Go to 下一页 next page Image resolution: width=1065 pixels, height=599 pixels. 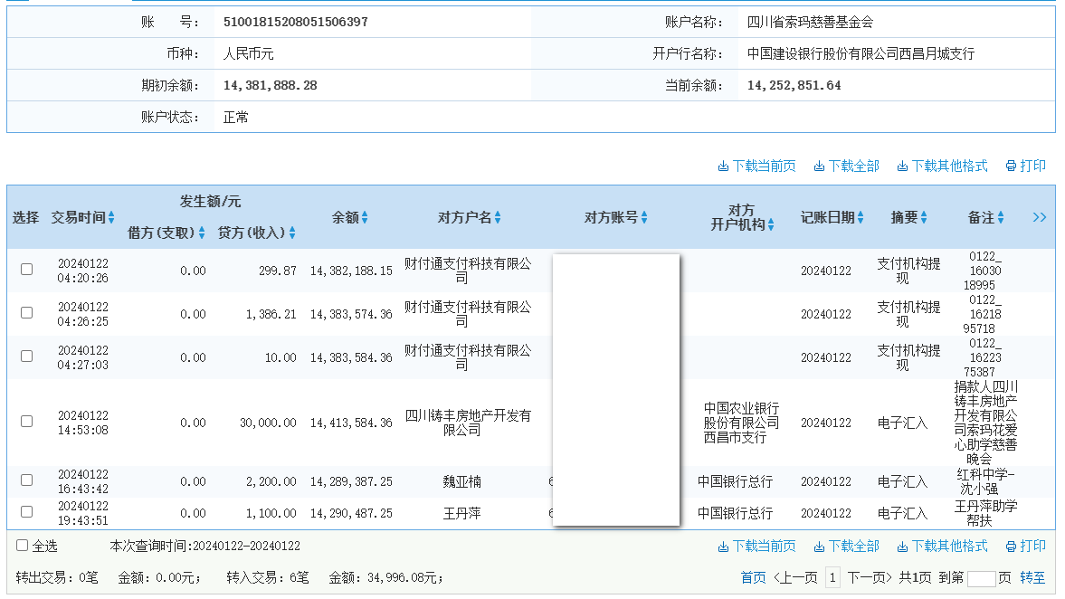click(x=870, y=578)
